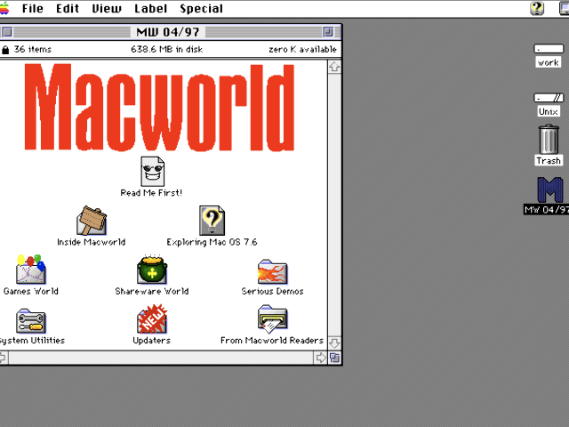The height and width of the screenshot is (427, 569).
Task: Click the "638.6 MB in disk" text
Action: pyautogui.click(x=166, y=50)
